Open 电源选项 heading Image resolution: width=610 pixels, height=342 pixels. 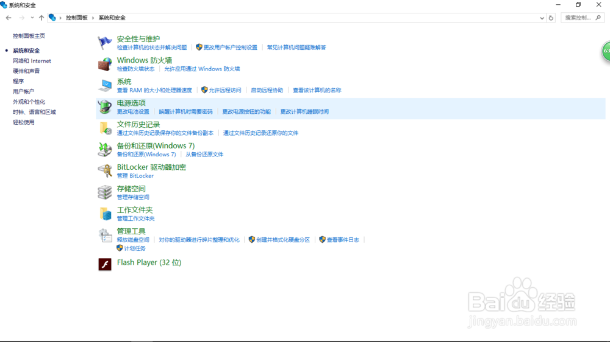[x=131, y=103]
